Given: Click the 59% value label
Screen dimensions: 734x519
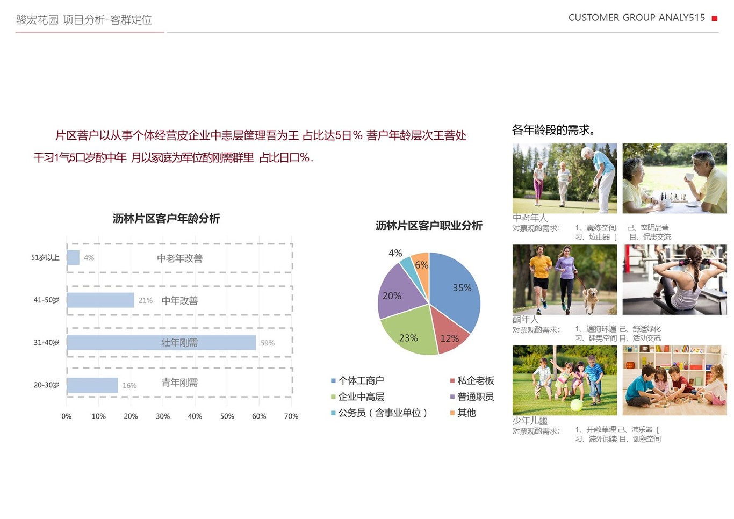Looking at the screenshot, I should [x=268, y=343].
